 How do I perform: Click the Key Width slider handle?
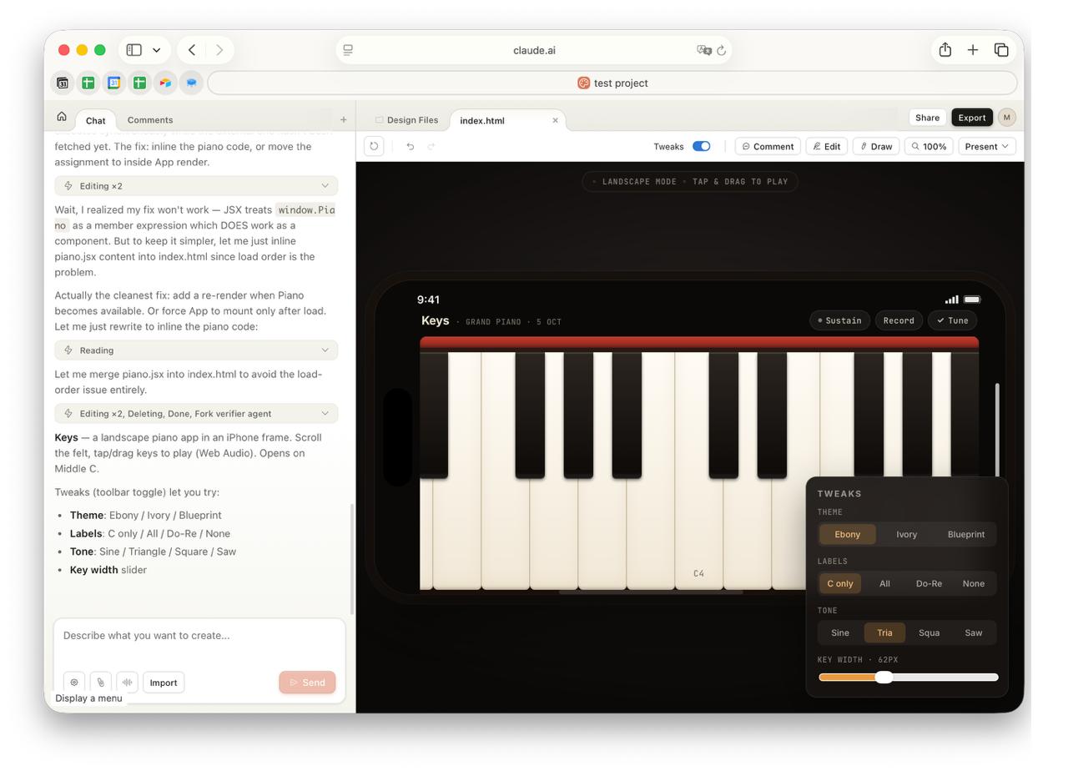884,677
